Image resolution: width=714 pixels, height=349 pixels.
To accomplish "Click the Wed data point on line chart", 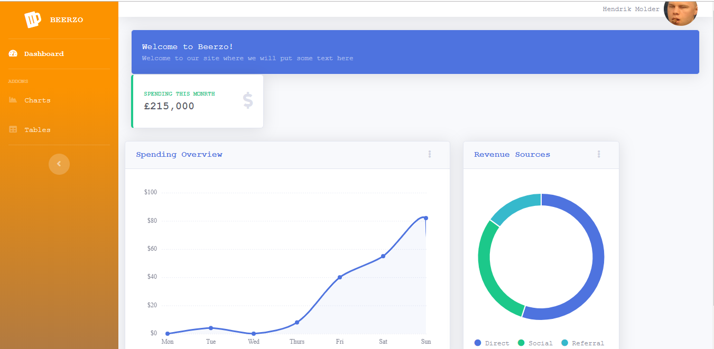I will tap(254, 334).
